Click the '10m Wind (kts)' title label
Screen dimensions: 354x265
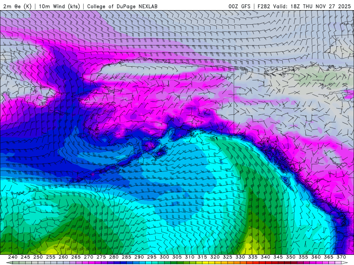tap(59, 6)
